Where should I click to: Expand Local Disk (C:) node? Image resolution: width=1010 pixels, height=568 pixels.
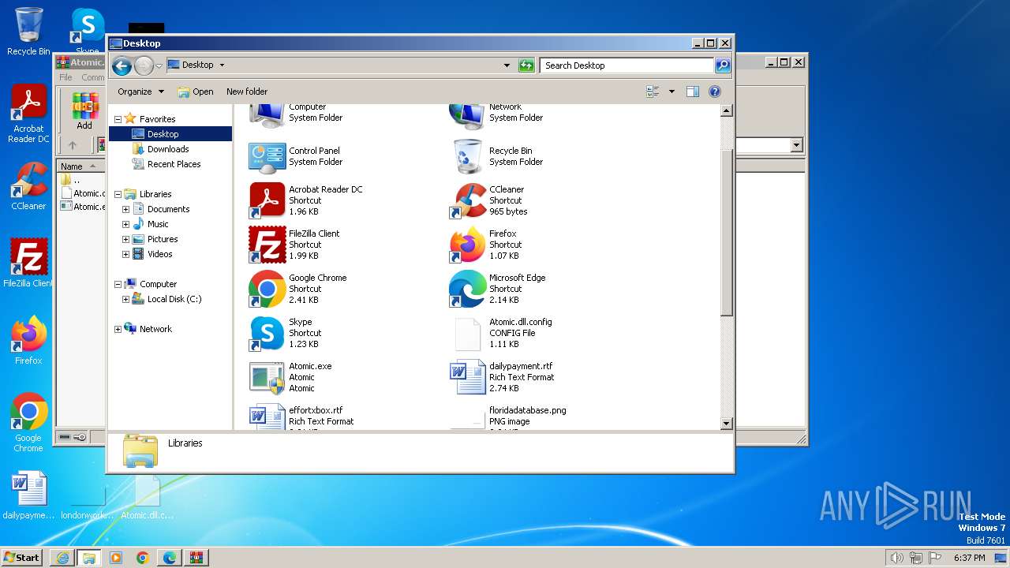point(125,299)
